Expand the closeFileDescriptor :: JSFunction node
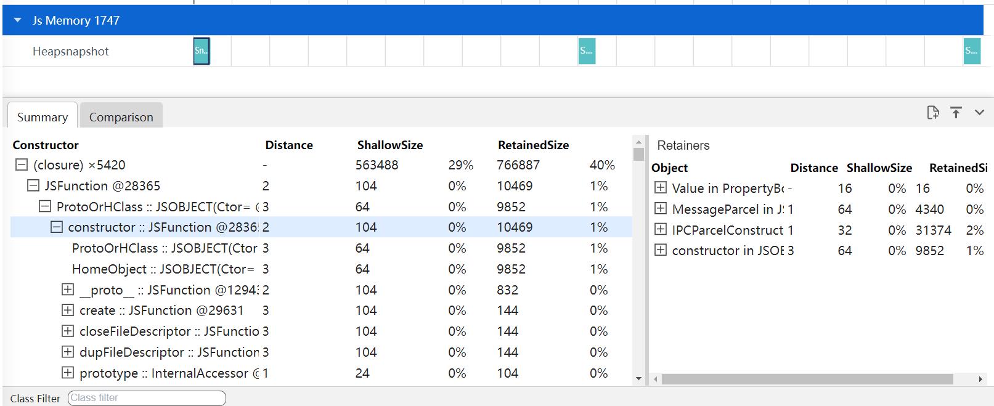Viewport: 994px width, 406px height. coord(68,331)
